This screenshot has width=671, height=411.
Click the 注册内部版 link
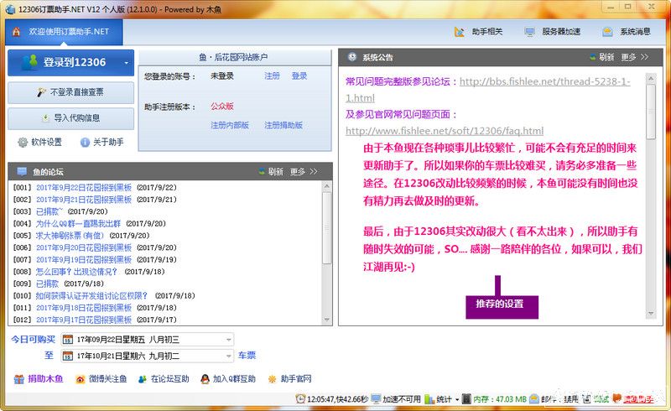click(229, 125)
